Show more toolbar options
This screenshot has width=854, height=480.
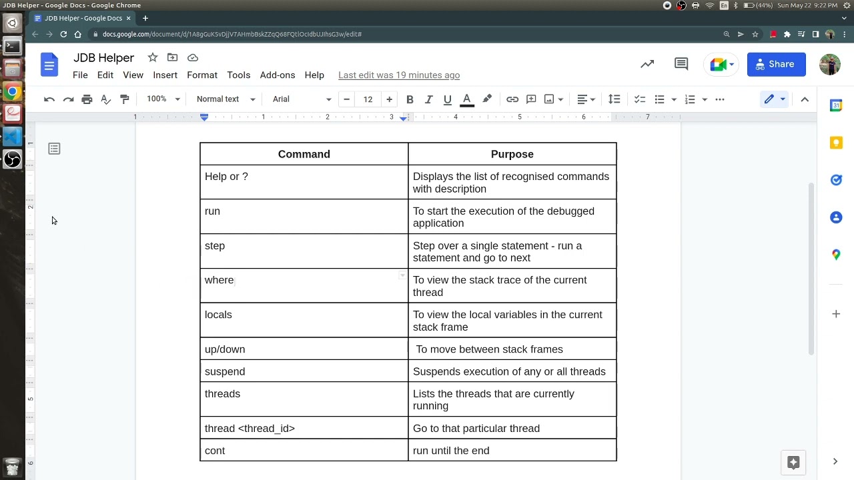tap(720, 99)
